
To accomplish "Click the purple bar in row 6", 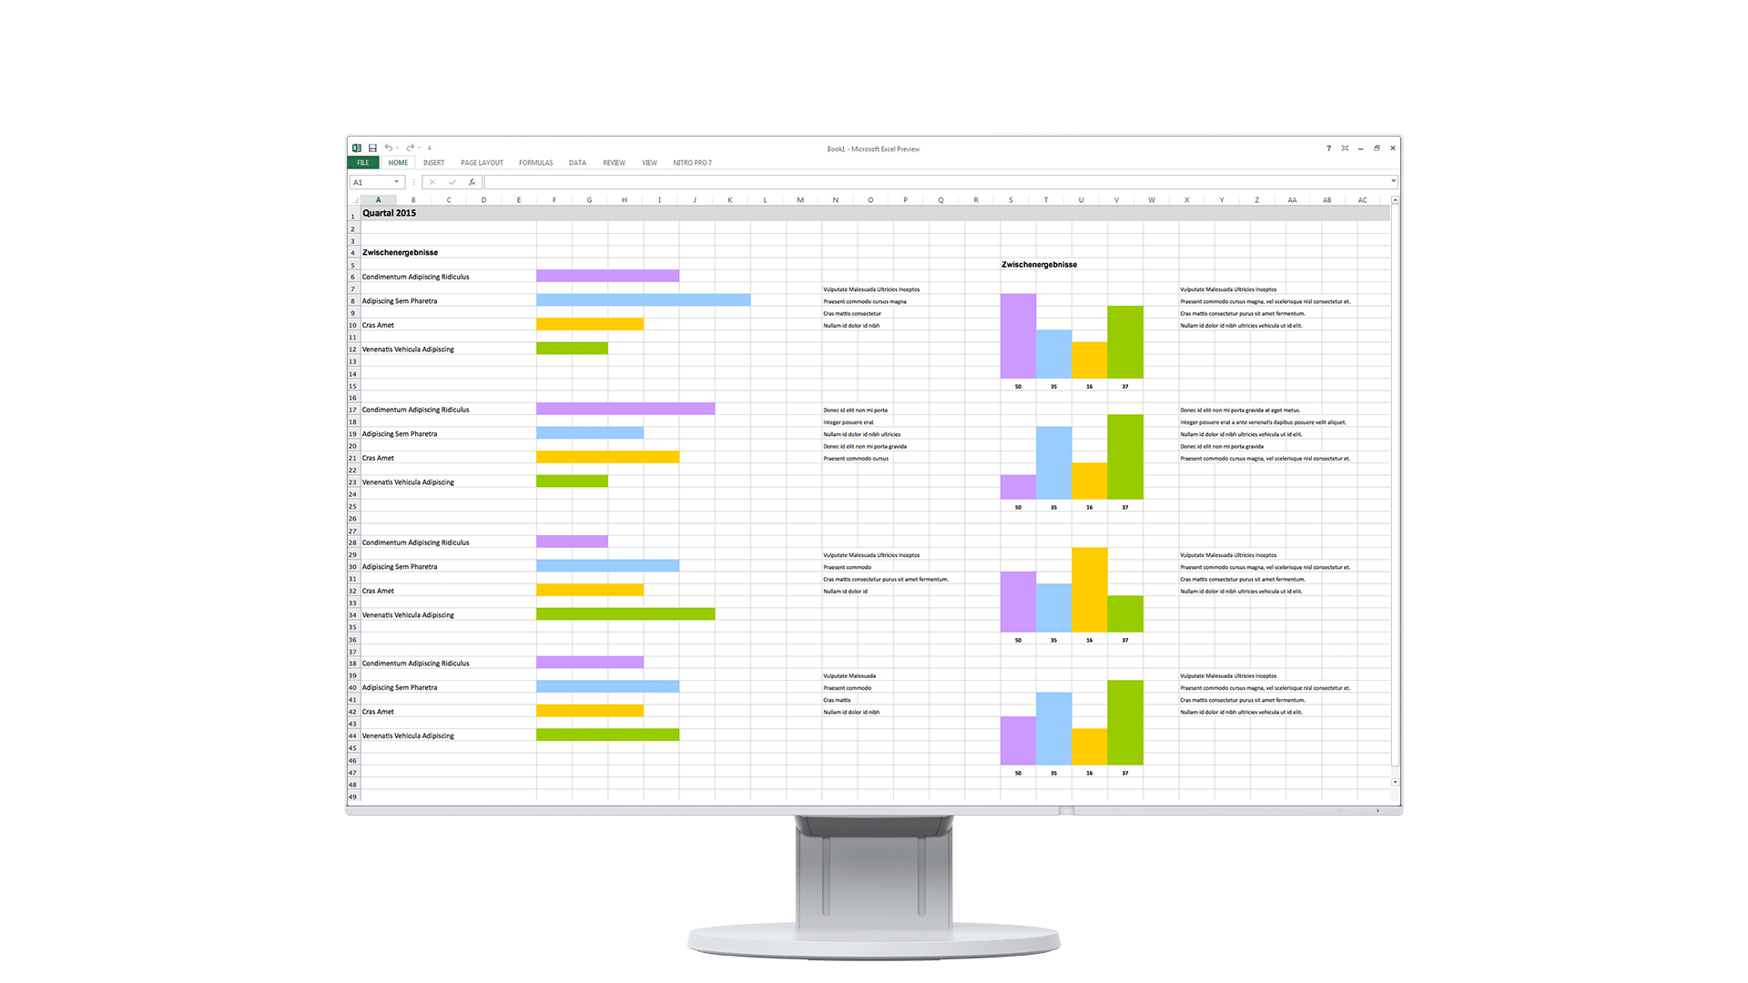I will 608,276.
